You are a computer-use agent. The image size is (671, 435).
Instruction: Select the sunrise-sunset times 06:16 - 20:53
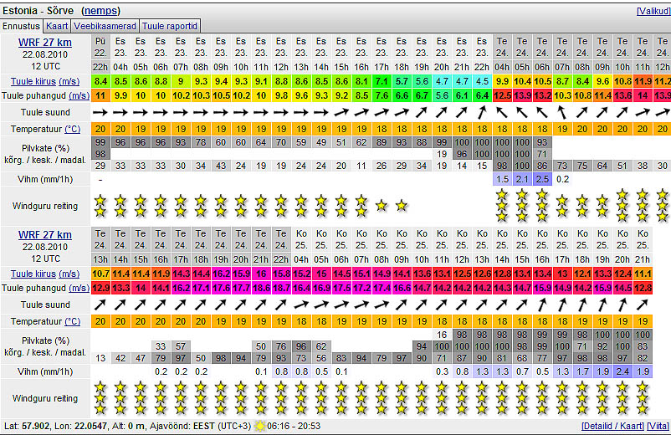pyautogui.click(x=294, y=426)
